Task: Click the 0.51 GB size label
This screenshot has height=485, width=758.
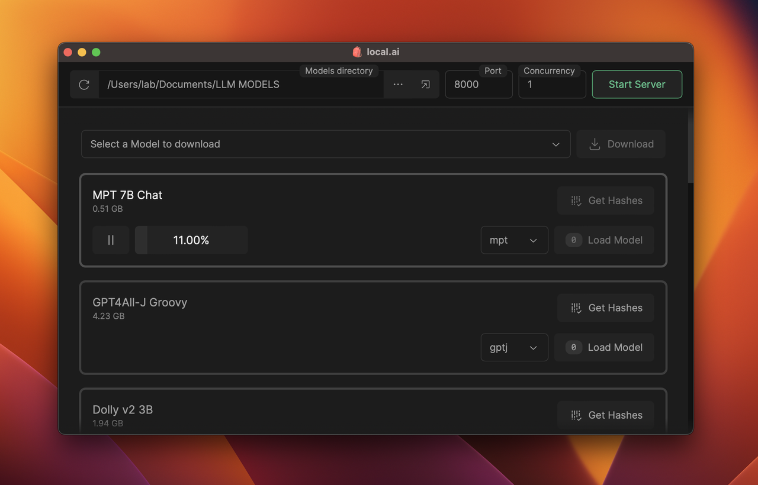Action: pos(108,209)
